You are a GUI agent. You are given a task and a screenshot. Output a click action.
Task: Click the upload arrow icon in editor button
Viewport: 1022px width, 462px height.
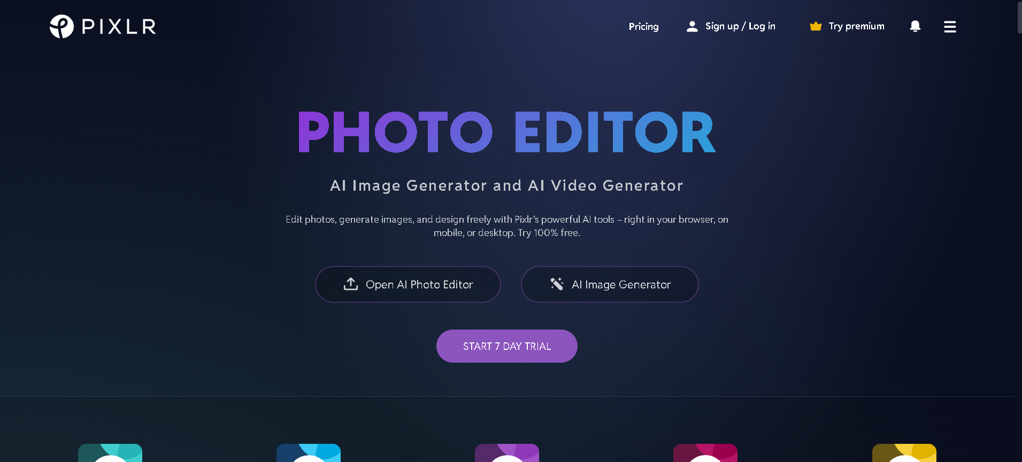point(351,284)
